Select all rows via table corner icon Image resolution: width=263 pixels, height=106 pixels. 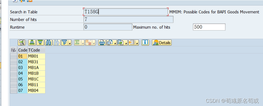tap(14, 50)
